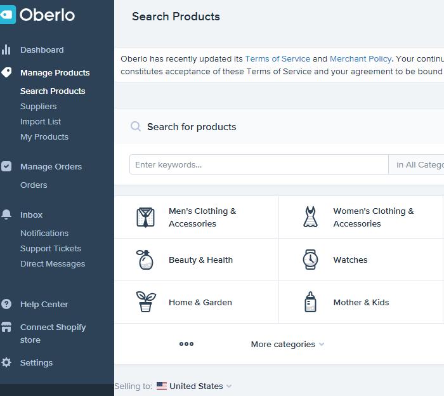Click the Mother & Kids bottle icon
Viewport: 444px width, 396px height.
pyautogui.click(x=310, y=302)
